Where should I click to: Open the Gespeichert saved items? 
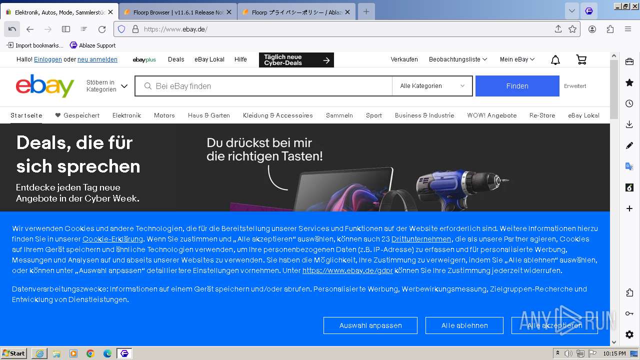coord(77,115)
